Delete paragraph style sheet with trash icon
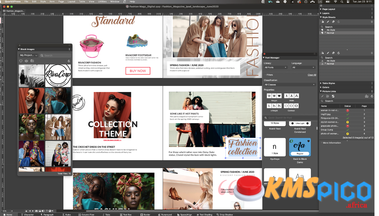The width and height of the screenshot is (379, 216). pos(372,22)
